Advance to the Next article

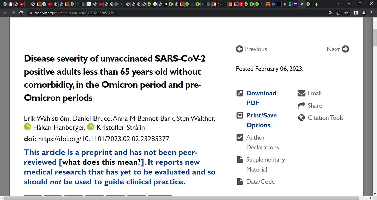[x=346, y=49]
